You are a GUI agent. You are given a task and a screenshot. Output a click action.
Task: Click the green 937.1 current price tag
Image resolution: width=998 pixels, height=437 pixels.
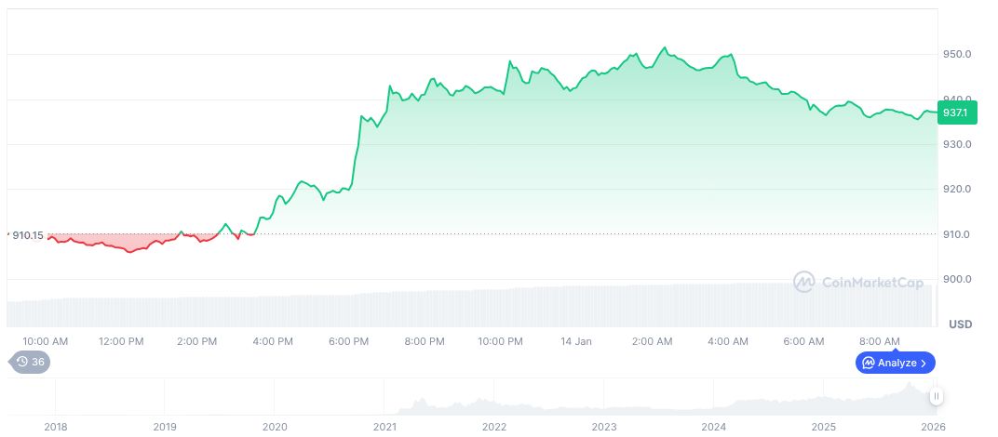(954, 113)
